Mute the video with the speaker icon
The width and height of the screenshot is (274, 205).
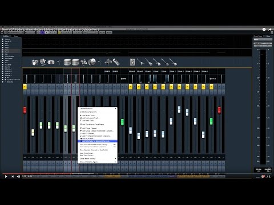[x=18, y=177]
